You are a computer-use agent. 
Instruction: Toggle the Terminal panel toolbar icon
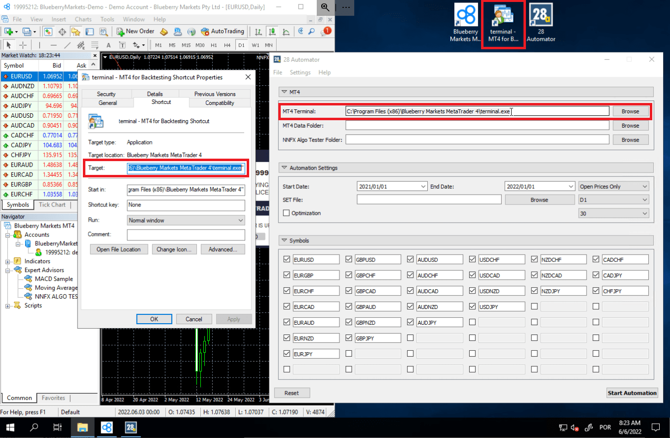[89, 32]
